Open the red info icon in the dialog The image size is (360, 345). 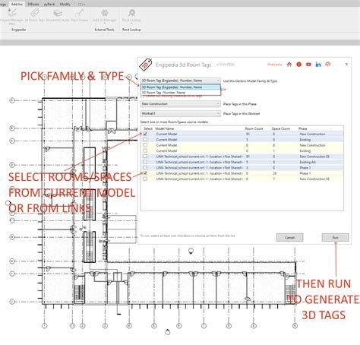[x=298, y=65]
